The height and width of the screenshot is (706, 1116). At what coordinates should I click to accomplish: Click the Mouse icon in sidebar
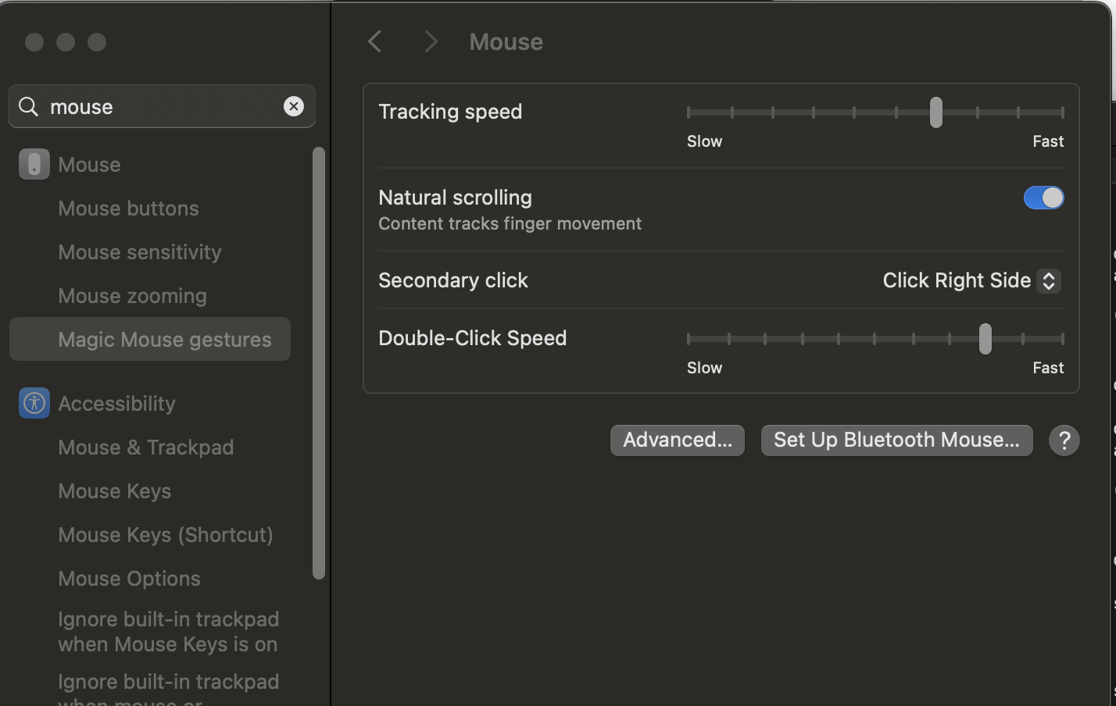pyautogui.click(x=34, y=165)
